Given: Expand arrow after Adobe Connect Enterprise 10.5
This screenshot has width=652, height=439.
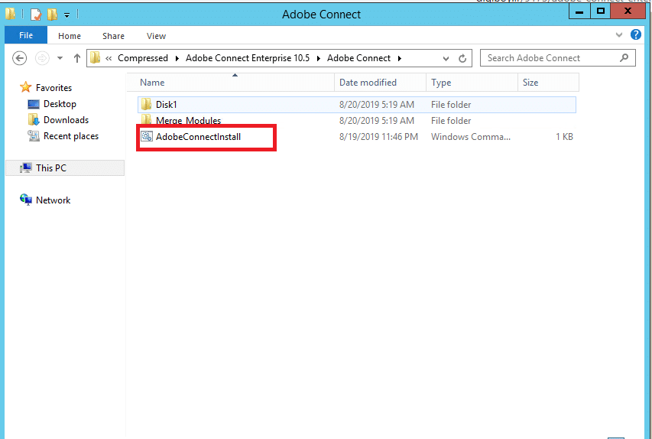Looking at the screenshot, I should (x=319, y=58).
